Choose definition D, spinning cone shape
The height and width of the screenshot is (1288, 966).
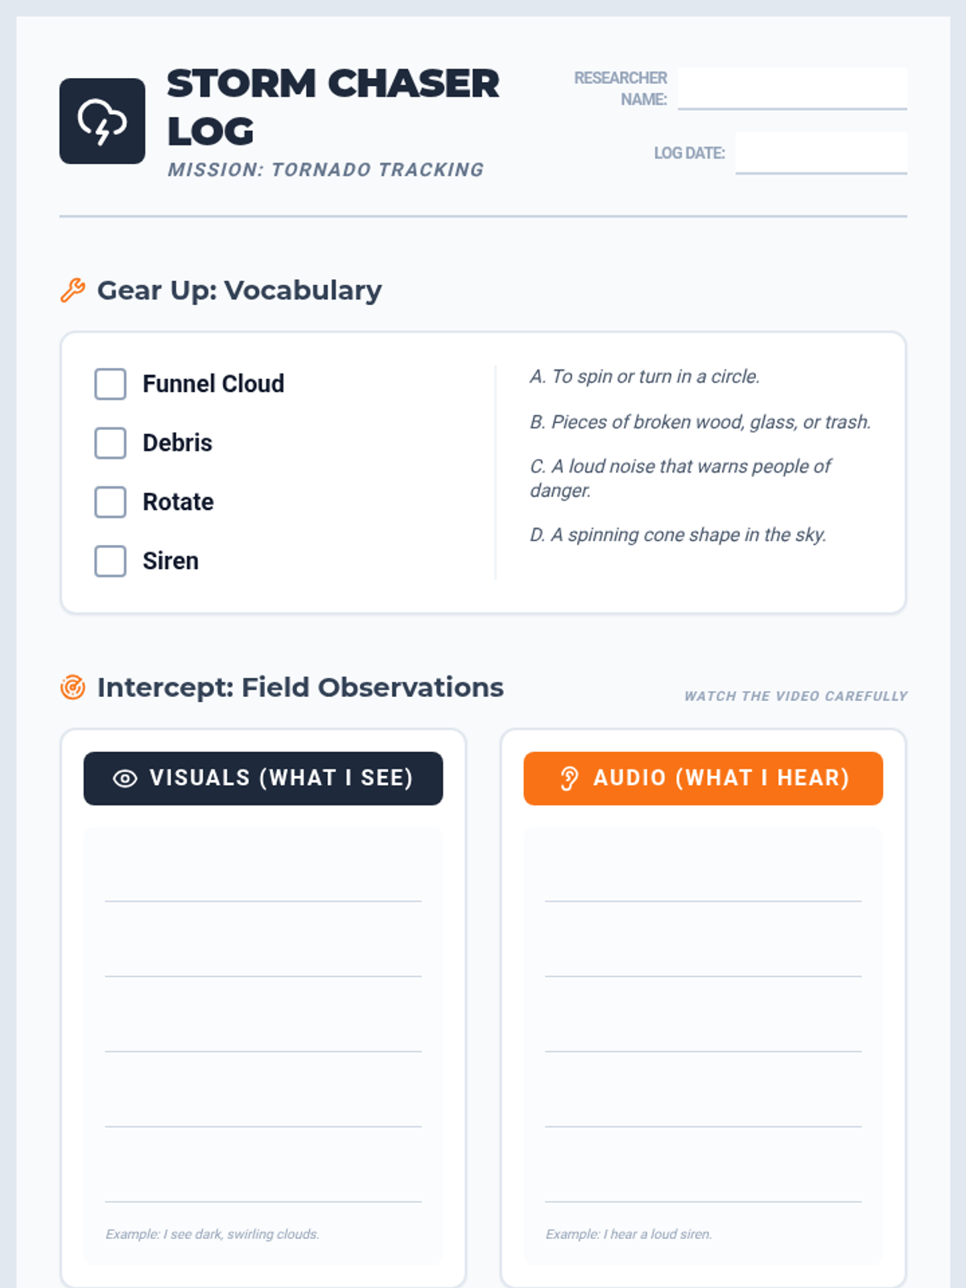click(x=678, y=535)
